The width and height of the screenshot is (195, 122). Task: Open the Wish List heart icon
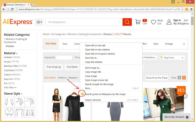point(154,22)
